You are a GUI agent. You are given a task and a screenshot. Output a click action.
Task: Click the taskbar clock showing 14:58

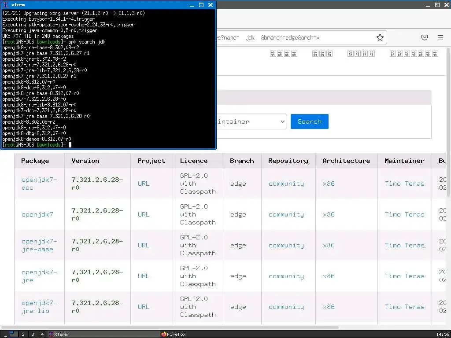[443, 334]
